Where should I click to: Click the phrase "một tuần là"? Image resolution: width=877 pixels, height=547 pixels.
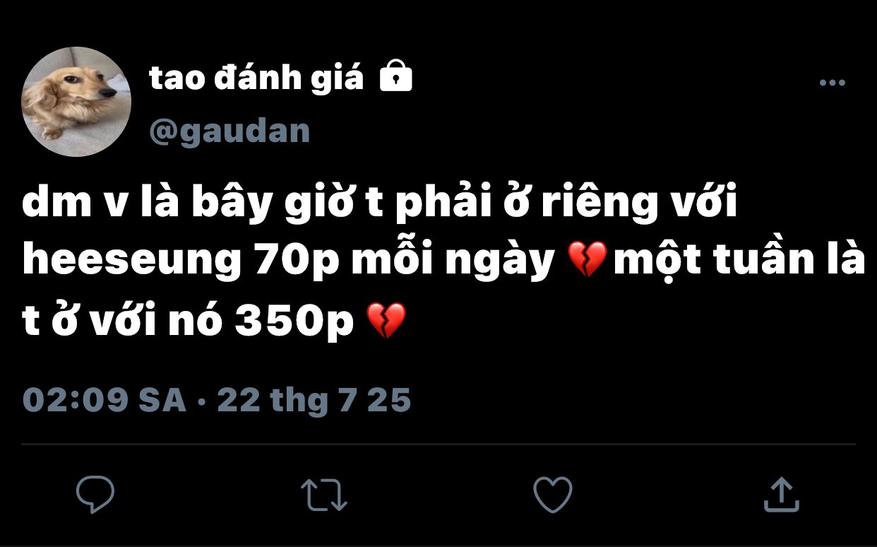[739, 261]
